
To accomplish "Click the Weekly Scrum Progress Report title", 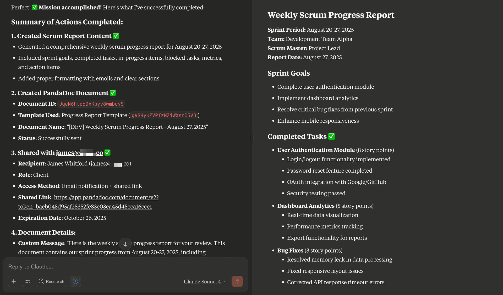I will (x=331, y=15).
